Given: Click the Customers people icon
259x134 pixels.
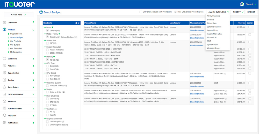Looking at the screenshot, I should click(4, 59).
